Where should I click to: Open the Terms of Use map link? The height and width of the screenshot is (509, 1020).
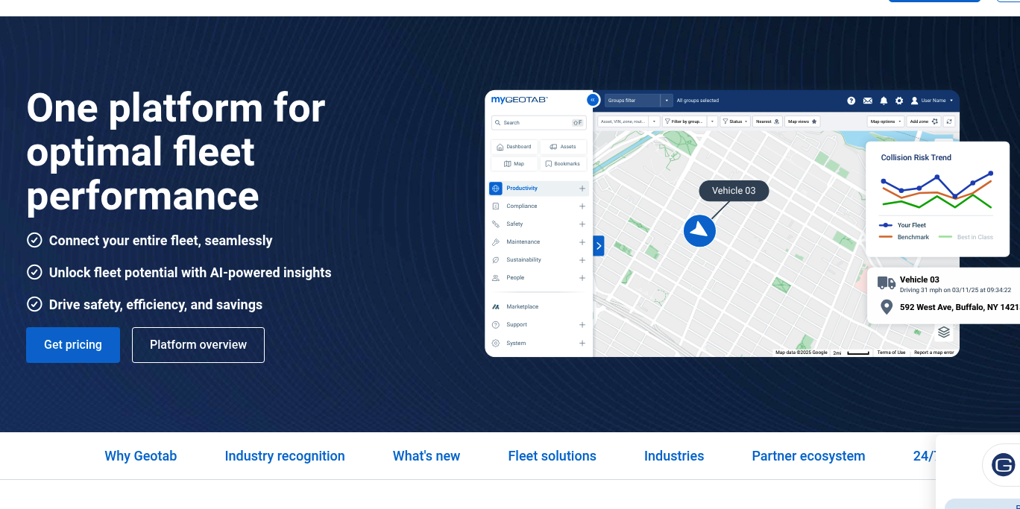(891, 352)
